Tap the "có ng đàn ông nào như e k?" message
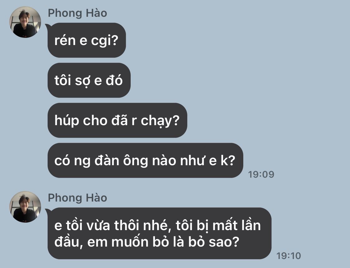The height and width of the screenshot is (268, 350). (145, 161)
